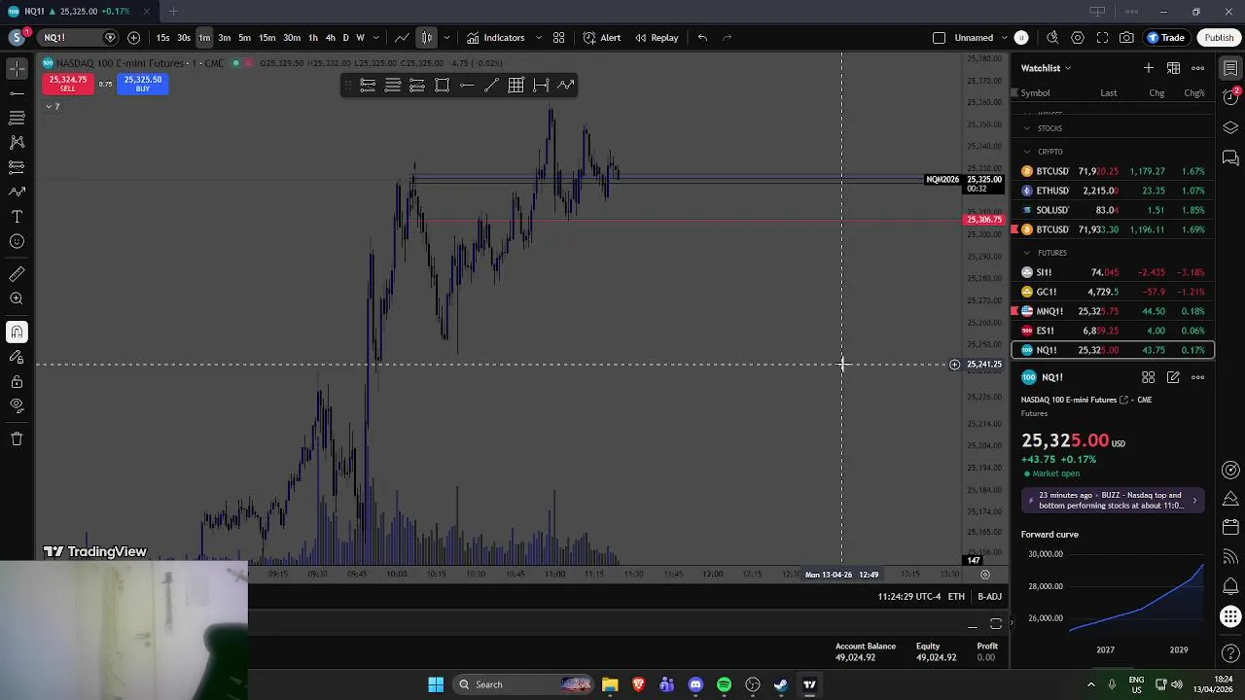Select ETHUSD in the watchlist
The image size is (1245, 700).
point(1113,191)
